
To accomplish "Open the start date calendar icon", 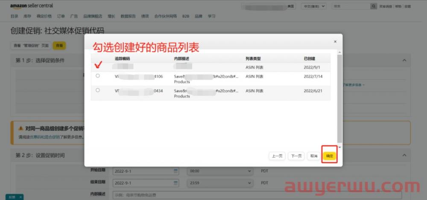I will [x=175, y=171].
